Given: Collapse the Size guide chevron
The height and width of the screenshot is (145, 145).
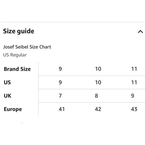Looking at the screenshot, I should pos(140,32).
